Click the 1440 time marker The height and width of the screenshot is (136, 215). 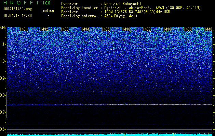pos(208,29)
